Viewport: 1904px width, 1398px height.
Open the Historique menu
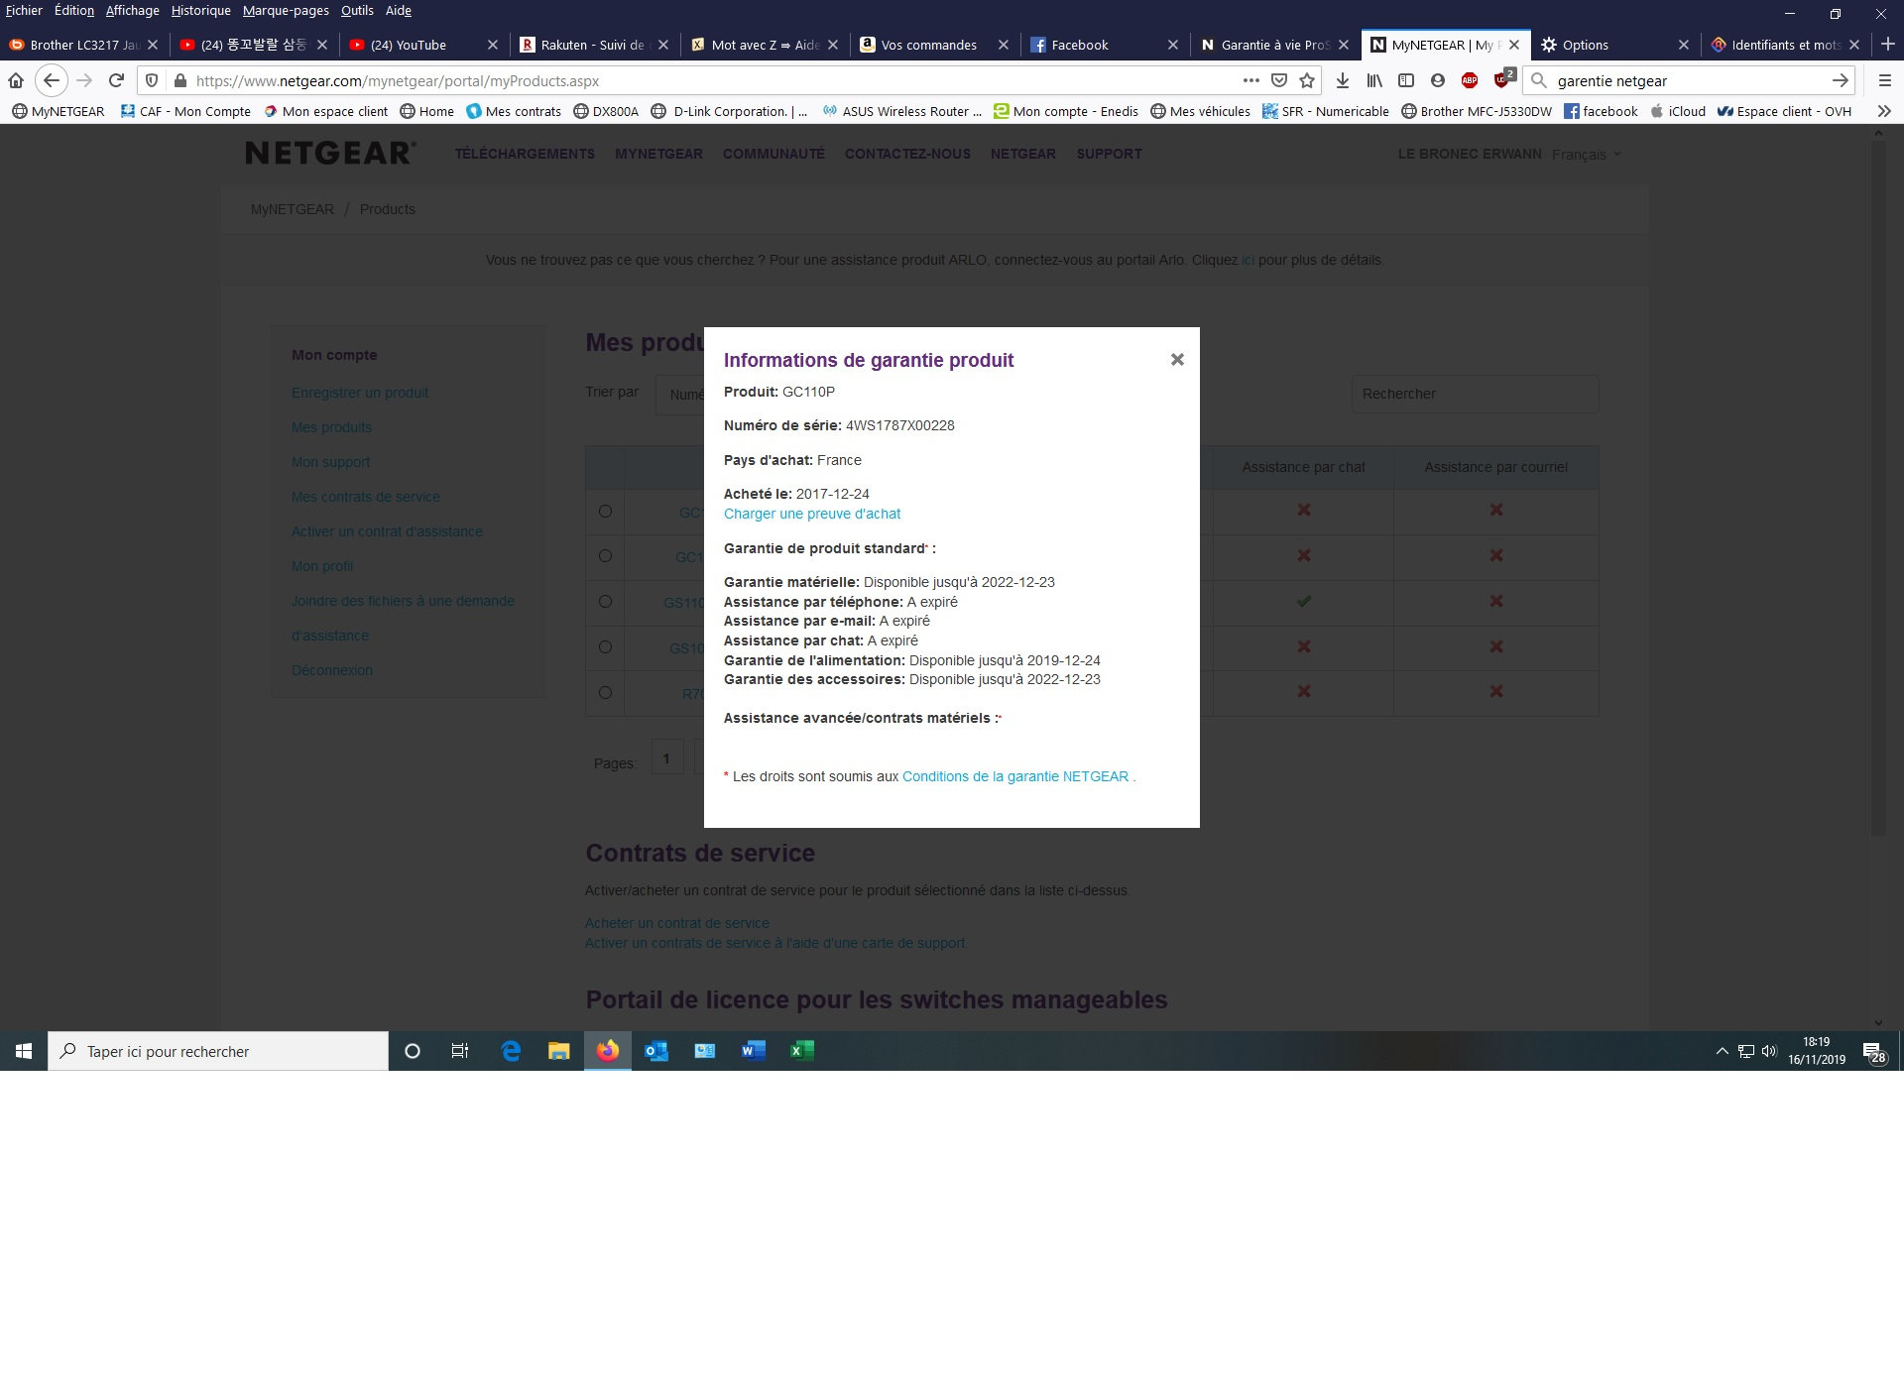coord(200,11)
